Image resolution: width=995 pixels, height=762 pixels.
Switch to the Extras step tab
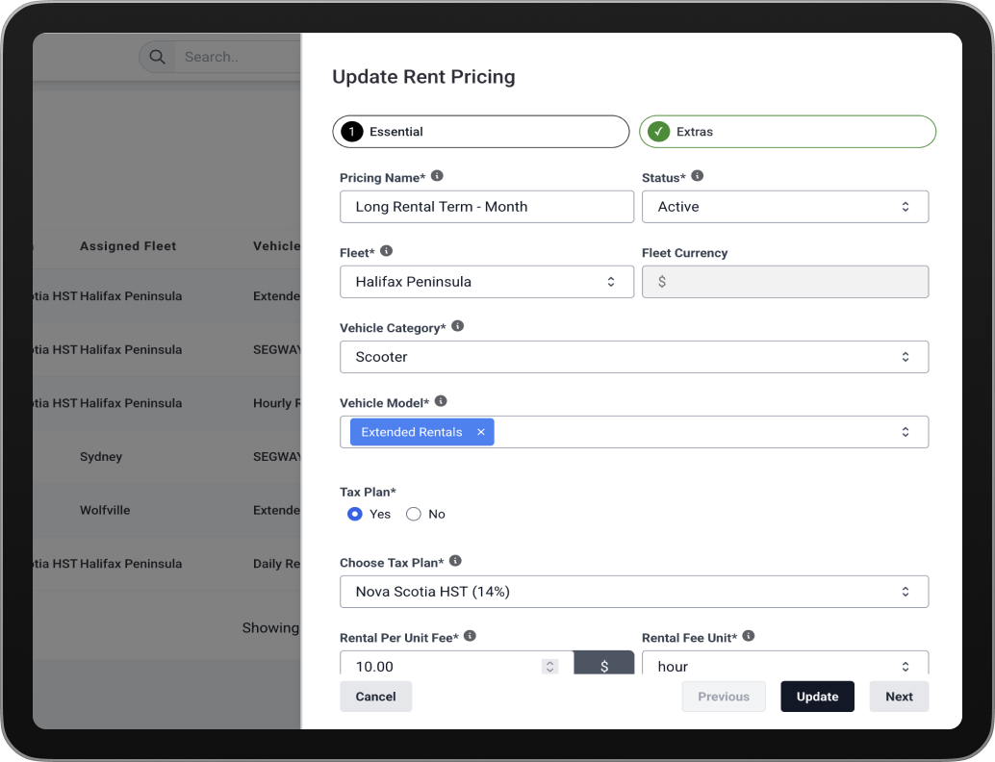(786, 132)
